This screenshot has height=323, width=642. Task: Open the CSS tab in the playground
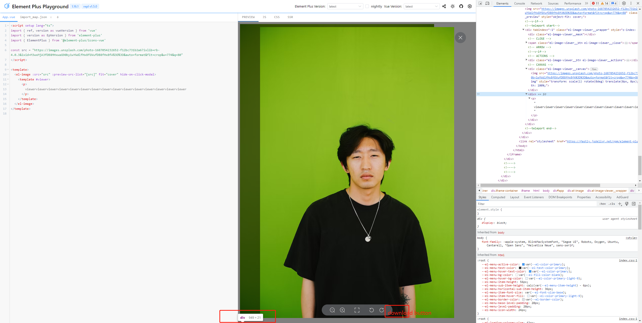(x=277, y=17)
